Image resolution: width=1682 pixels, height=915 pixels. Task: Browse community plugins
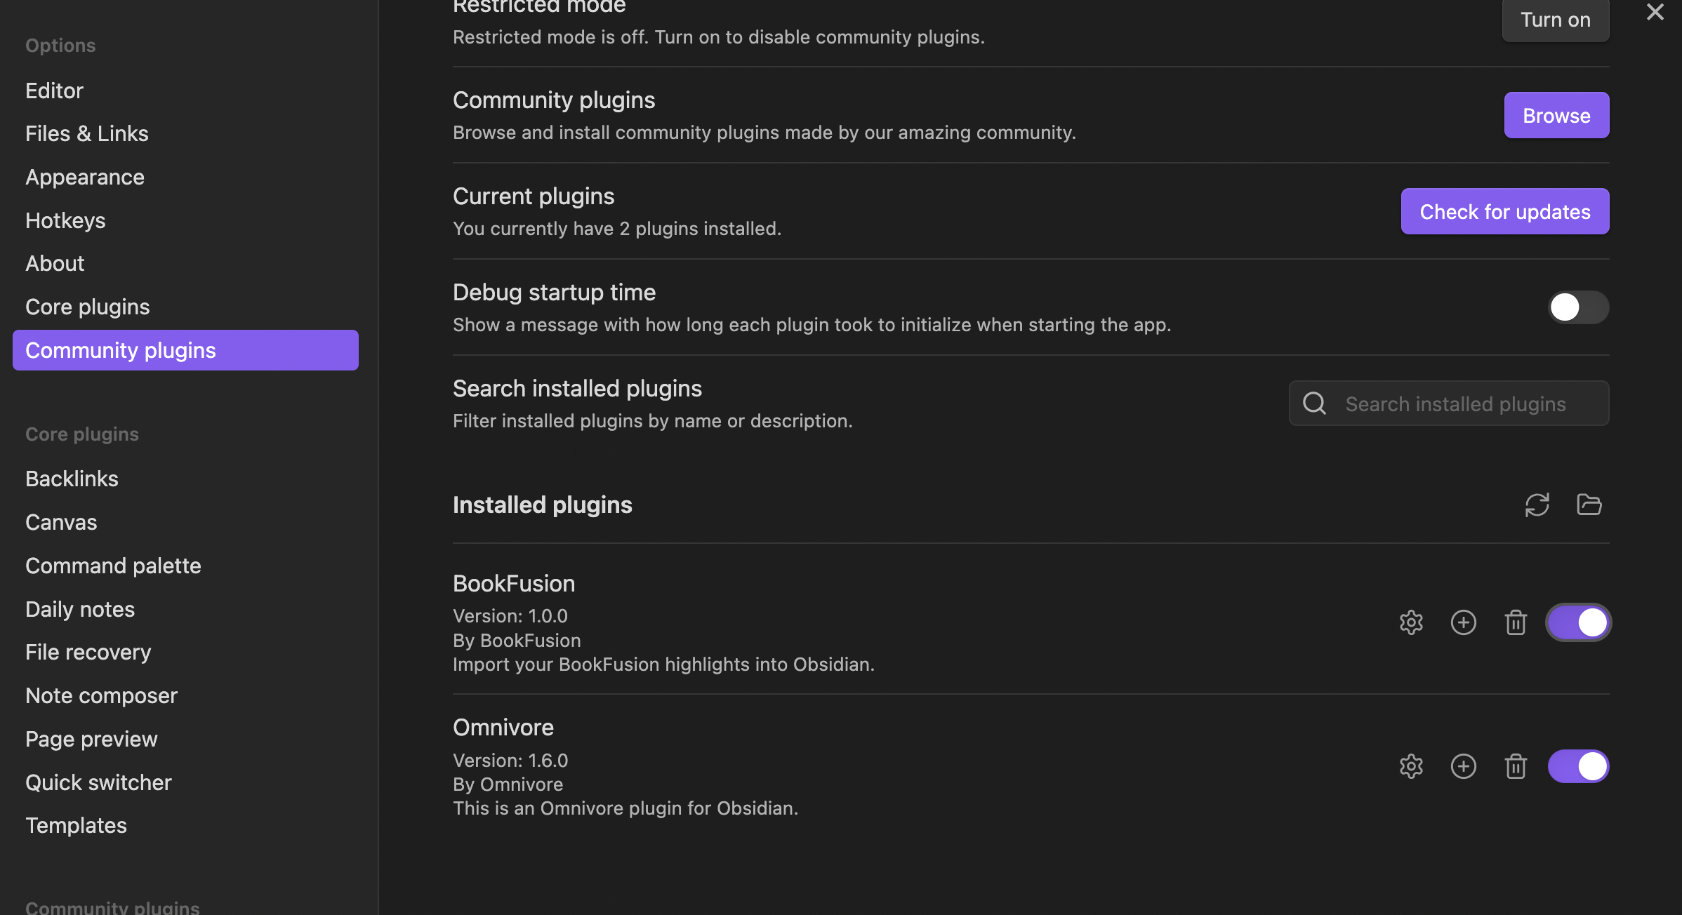1556,115
